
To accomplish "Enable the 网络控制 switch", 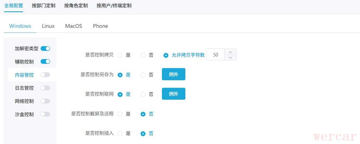I will pyautogui.click(x=45, y=101).
